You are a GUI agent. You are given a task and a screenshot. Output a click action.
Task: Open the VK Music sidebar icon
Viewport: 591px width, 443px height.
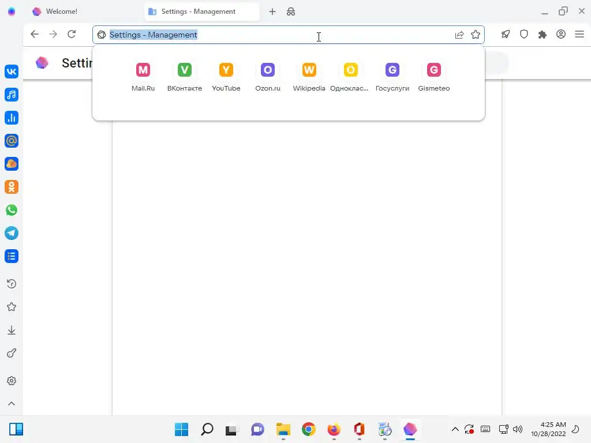pos(12,95)
